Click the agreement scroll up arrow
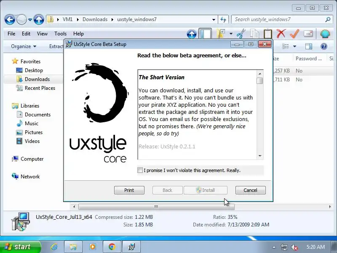Image resolution: width=337 pixels, height=253 pixels. [260, 74]
